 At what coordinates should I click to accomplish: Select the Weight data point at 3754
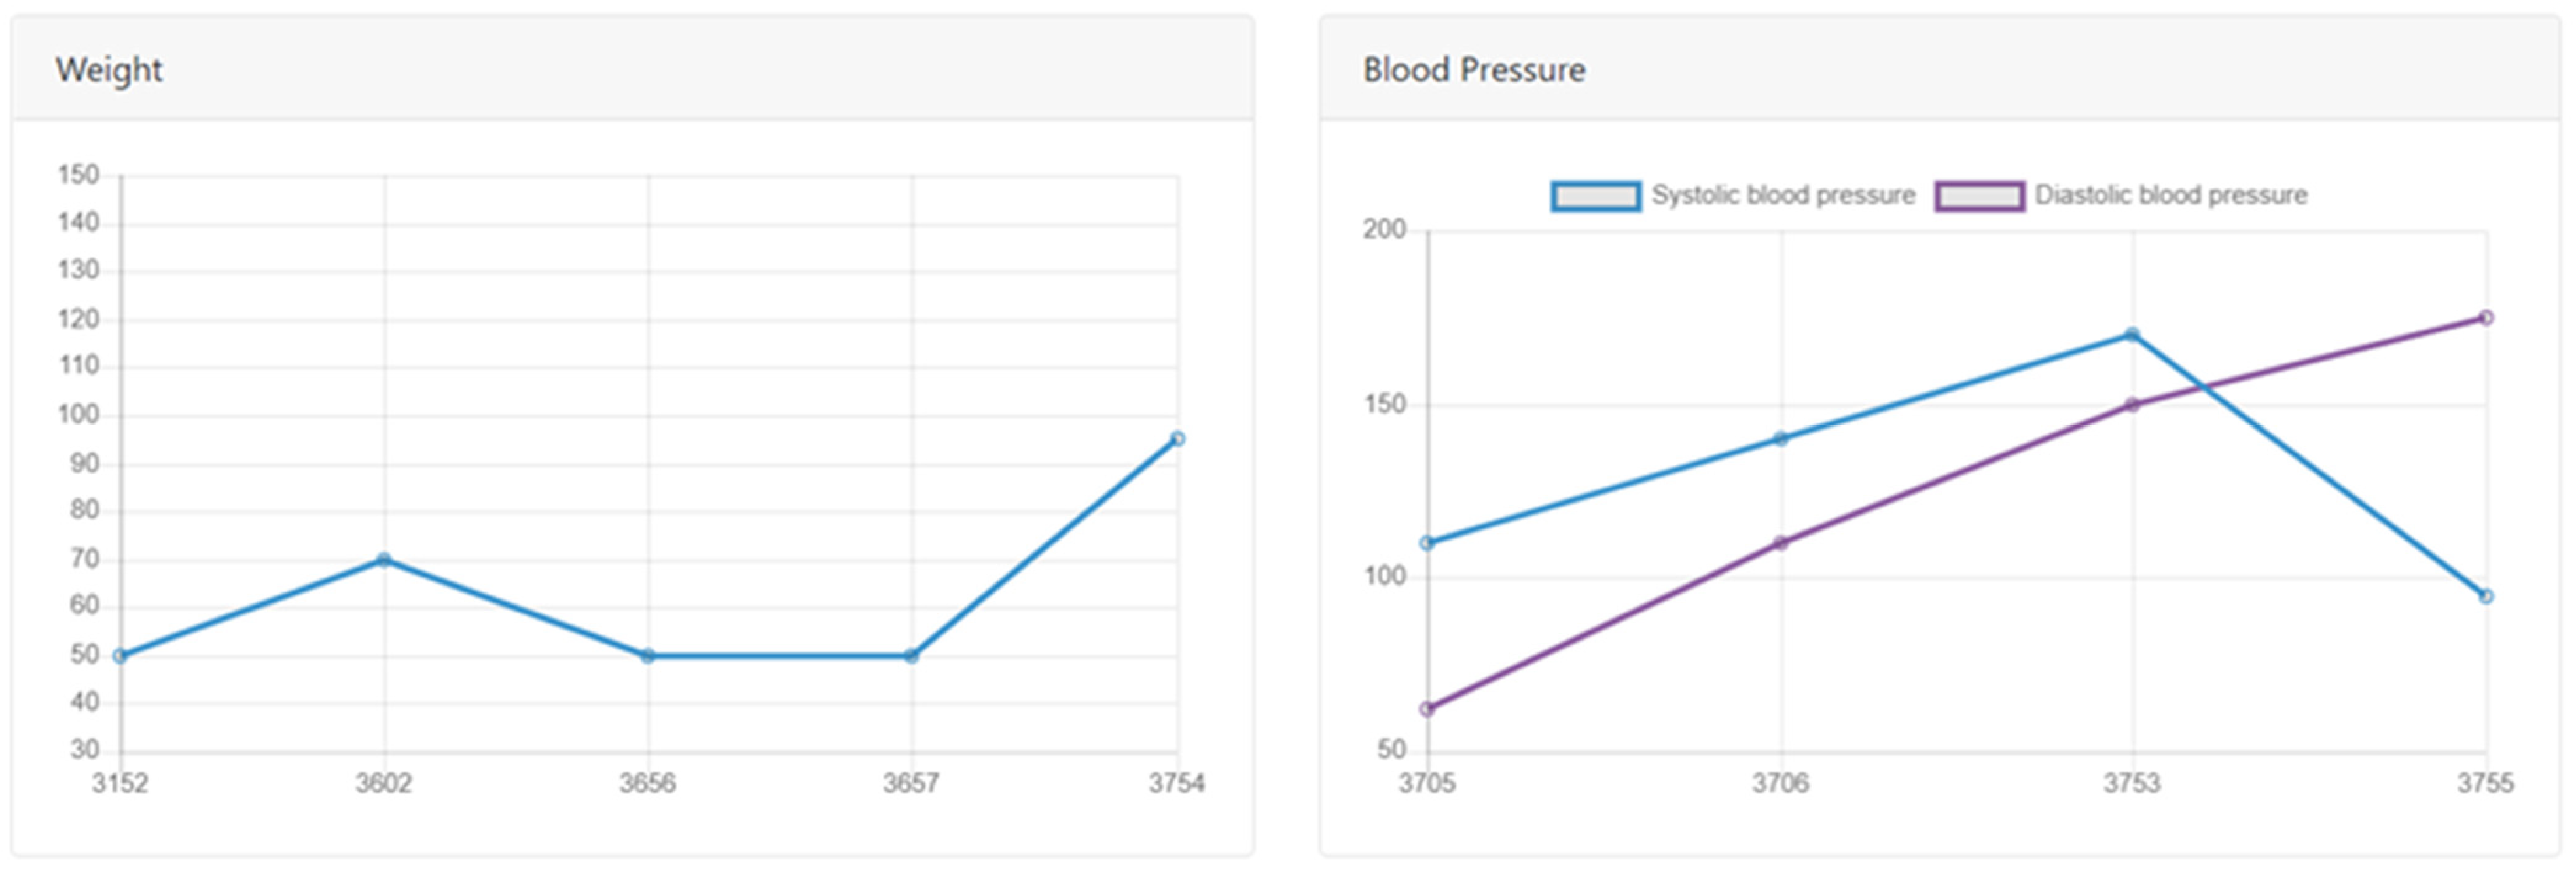click(x=1177, y=439)
